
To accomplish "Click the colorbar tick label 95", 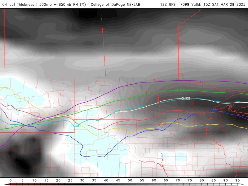I will (x=237, y=180).
